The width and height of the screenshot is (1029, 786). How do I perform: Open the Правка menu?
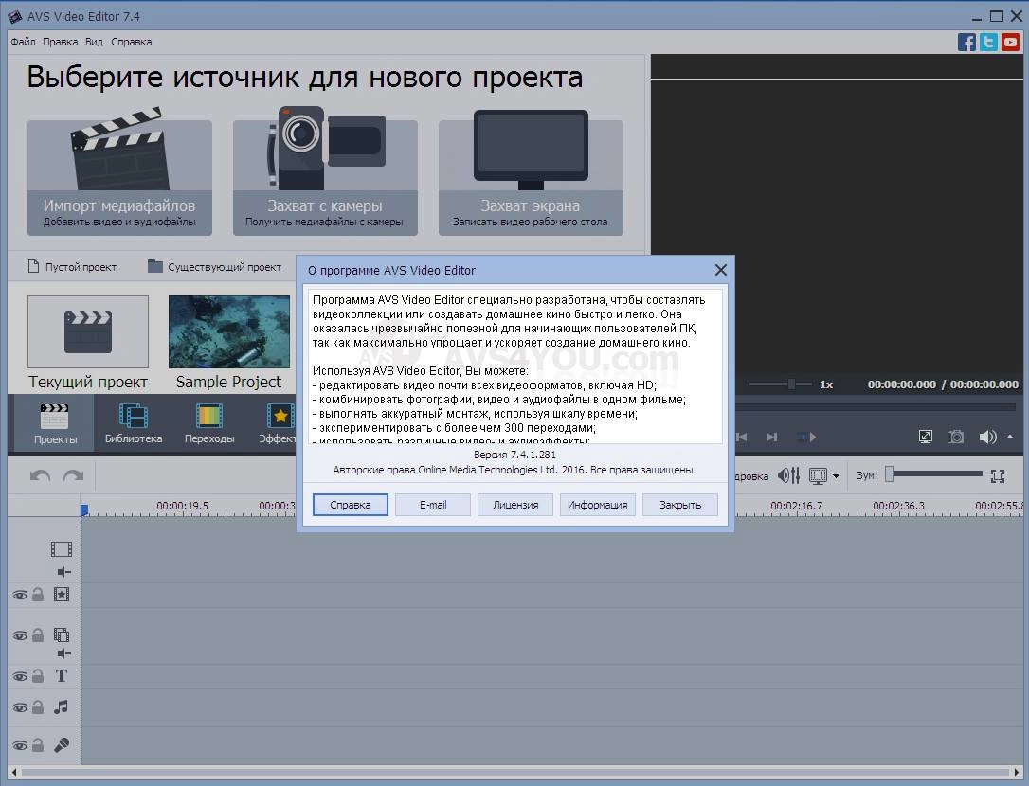(61, 42)
